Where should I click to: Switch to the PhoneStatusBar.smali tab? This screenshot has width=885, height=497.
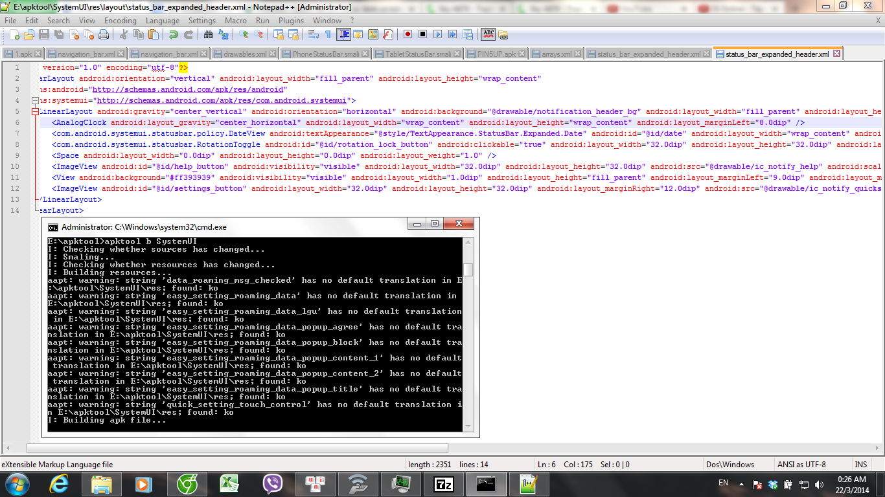coord(326,54)
